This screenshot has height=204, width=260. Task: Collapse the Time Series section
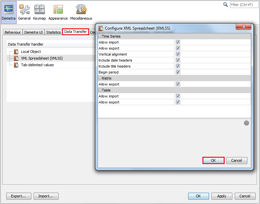coord(100,36)
